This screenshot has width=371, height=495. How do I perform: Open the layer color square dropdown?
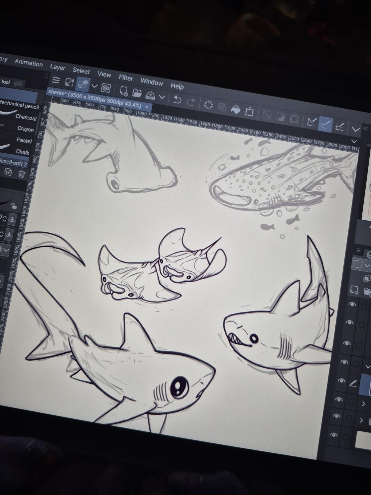361,264
